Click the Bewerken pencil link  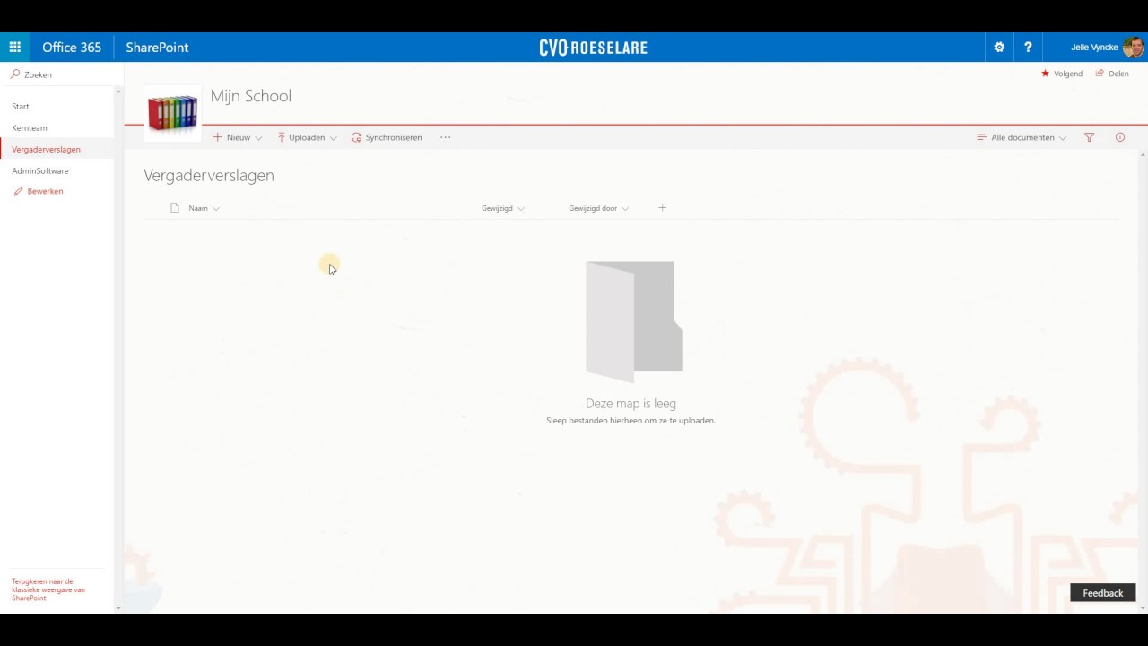pos(39,191)
